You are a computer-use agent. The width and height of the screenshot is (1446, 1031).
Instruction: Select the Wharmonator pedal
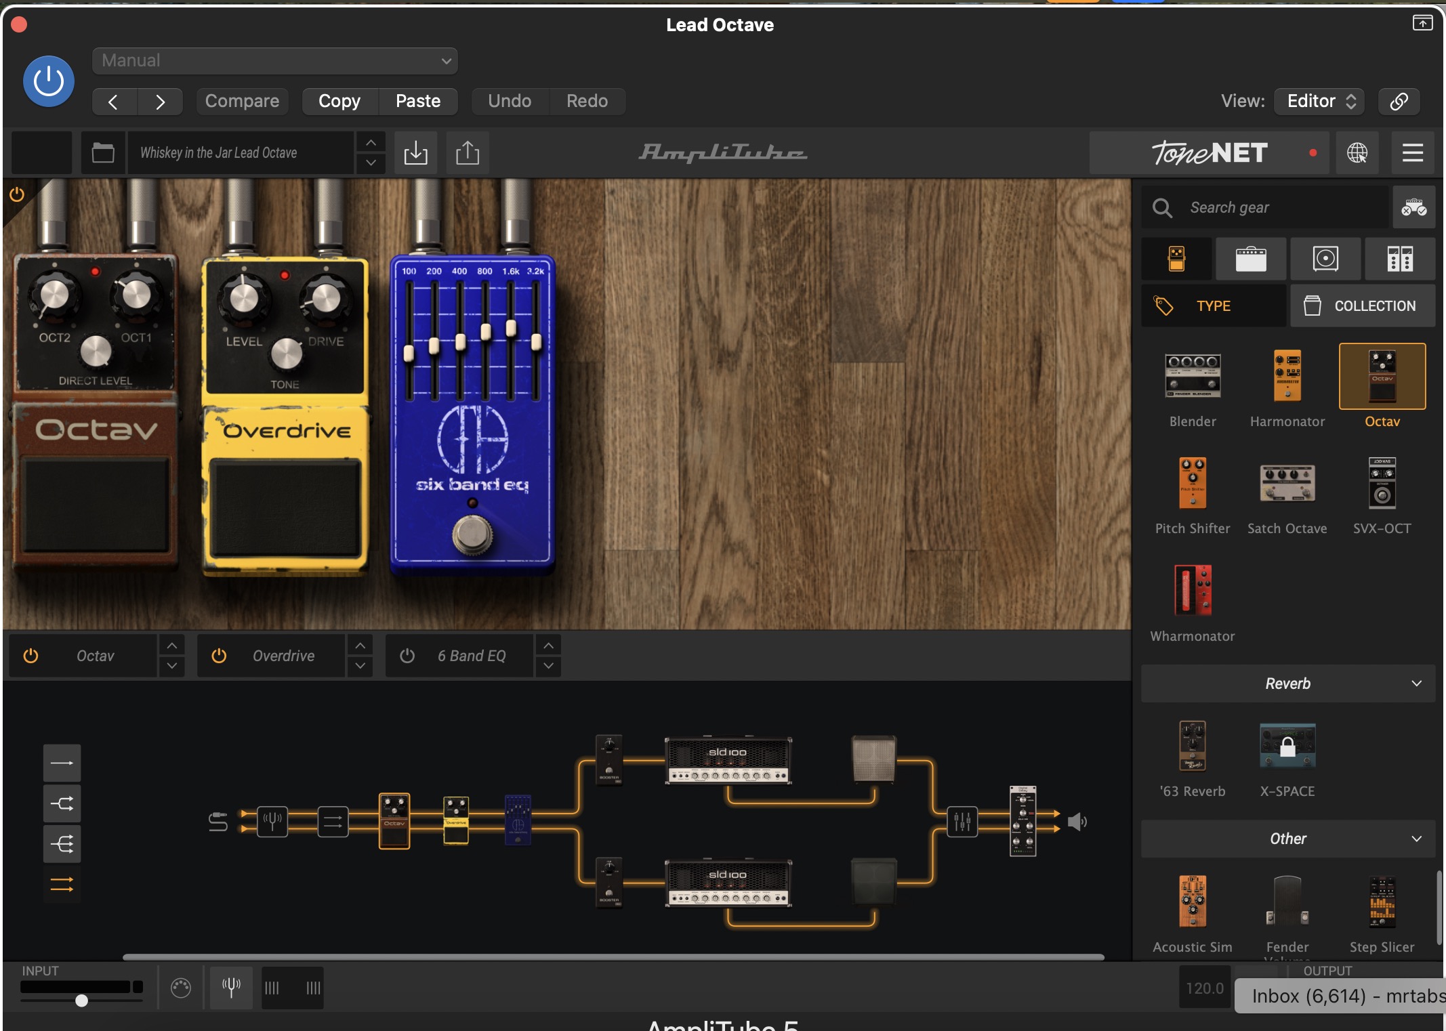pyautogui.click(x=1193, y=602)
